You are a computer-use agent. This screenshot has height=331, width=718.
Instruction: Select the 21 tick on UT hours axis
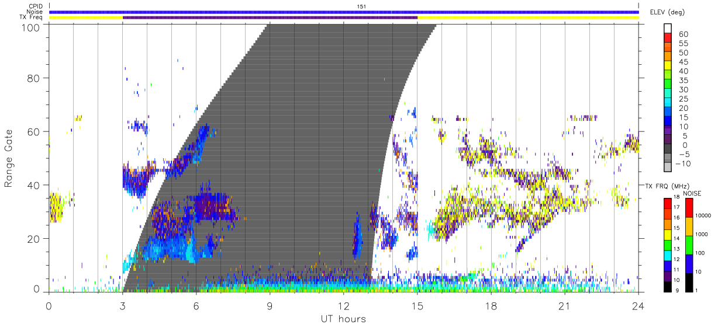pyautogui.click(x=565, y=305)
